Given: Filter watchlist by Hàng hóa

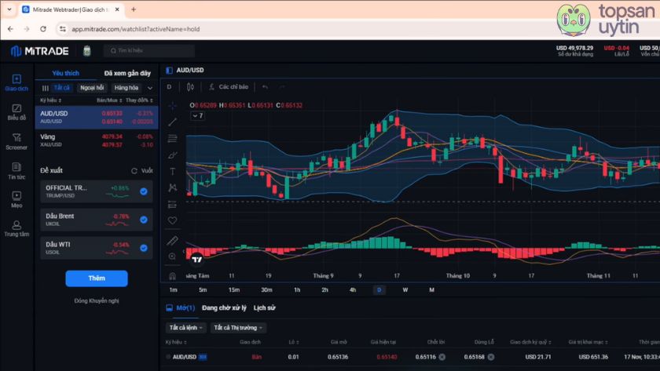Looking at the screenshot, I should (x=126, y=88).
